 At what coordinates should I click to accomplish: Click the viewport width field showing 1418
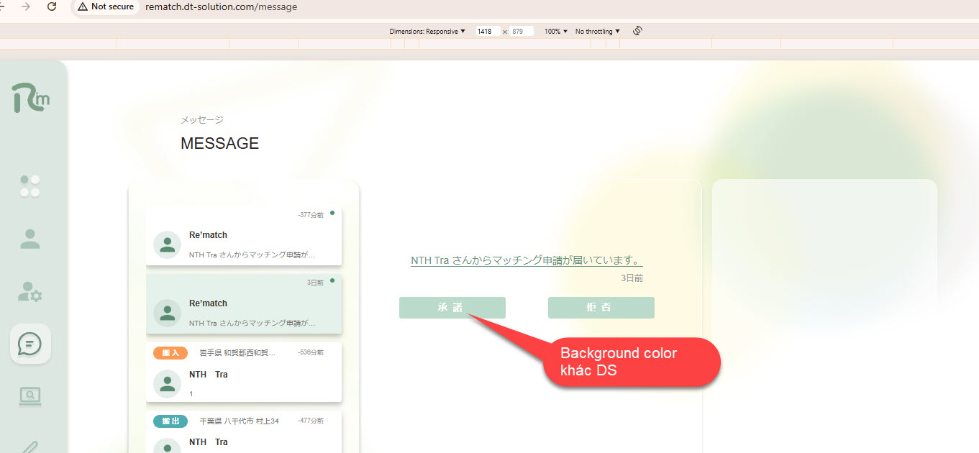coord(487,32)
